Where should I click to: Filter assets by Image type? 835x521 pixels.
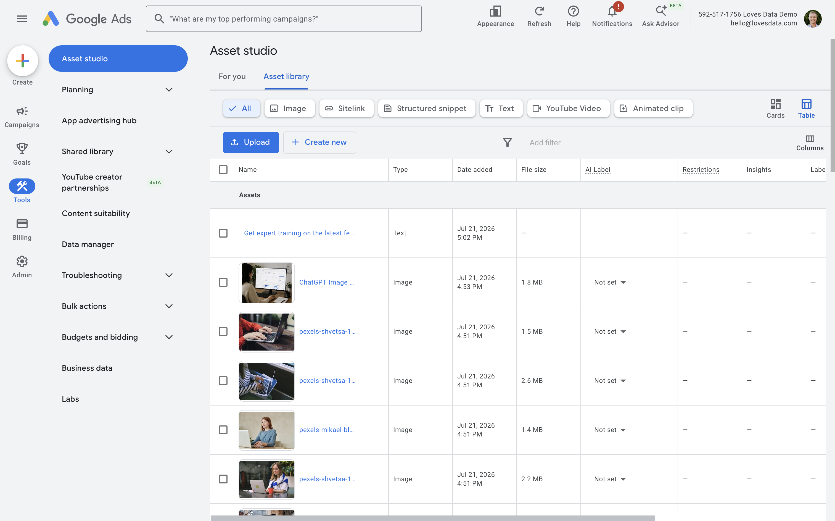290,109
